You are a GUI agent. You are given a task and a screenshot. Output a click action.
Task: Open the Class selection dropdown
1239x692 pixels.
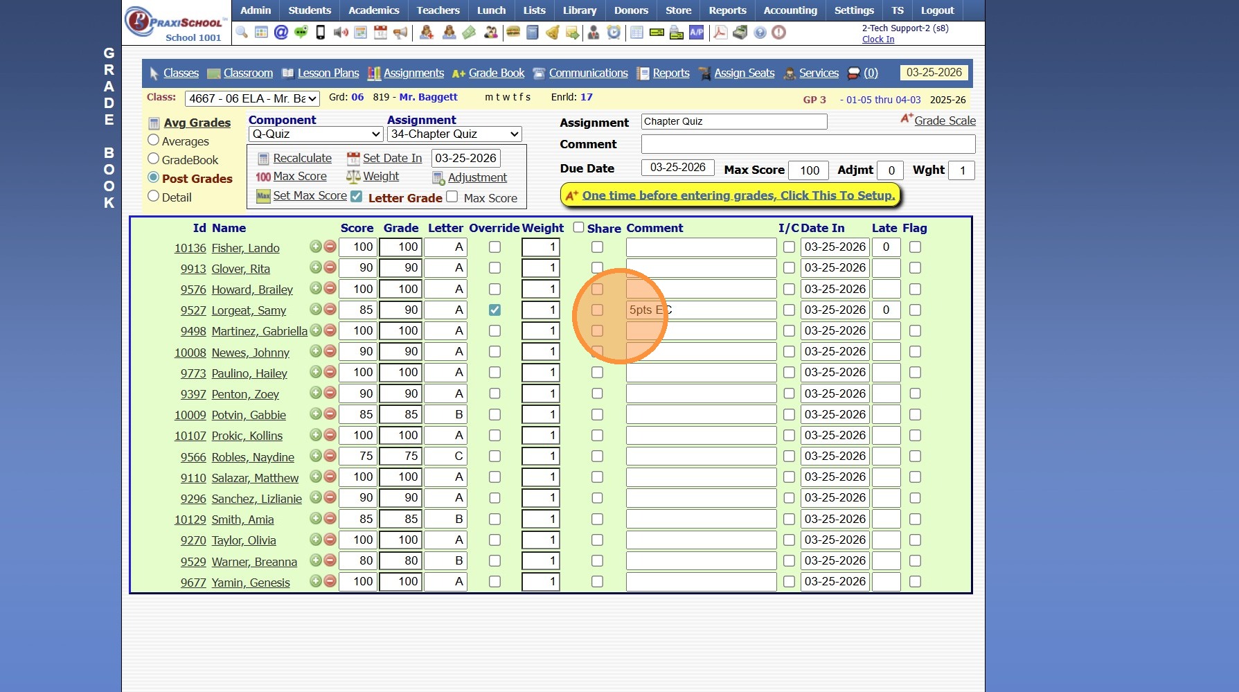coord(252,98)
